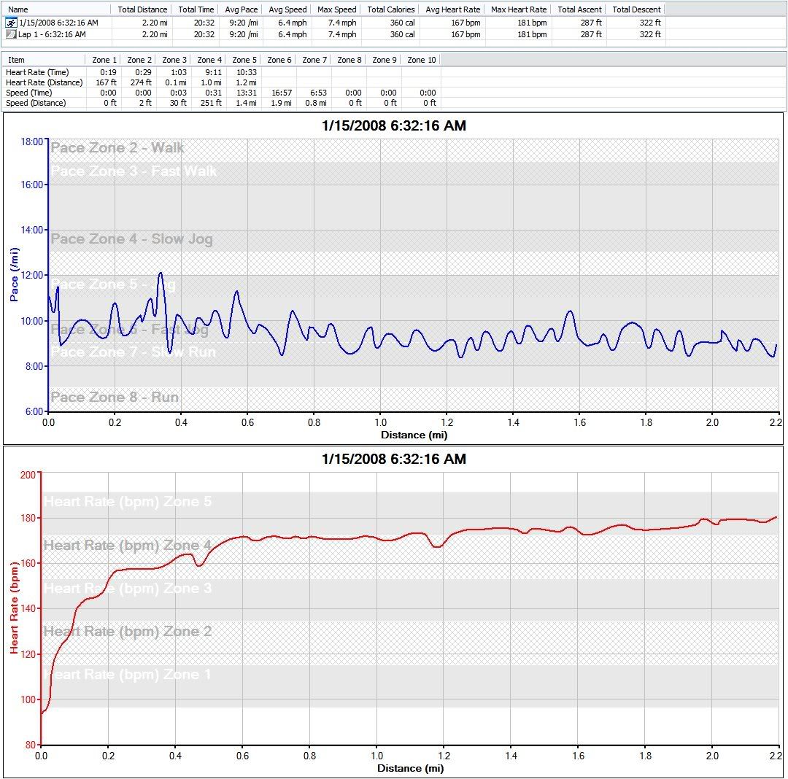This screenshot has height=779, width=788.
Task: Click the pace chart title 1/15/2008 6:32:16 AM
Action: tap(393, 126)
